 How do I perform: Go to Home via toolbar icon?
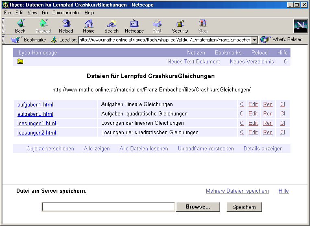(x=89, y=24)
